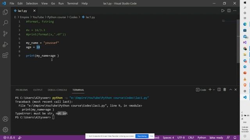Open the Edit menu
The image size is (250, 140).
tap(20, 3)
